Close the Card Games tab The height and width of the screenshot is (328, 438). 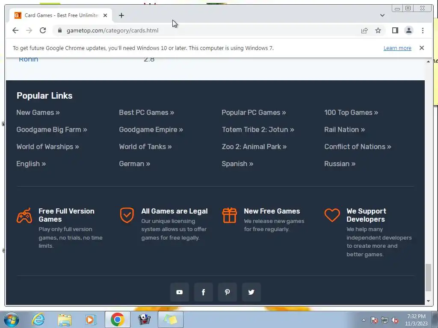point(105,15)
